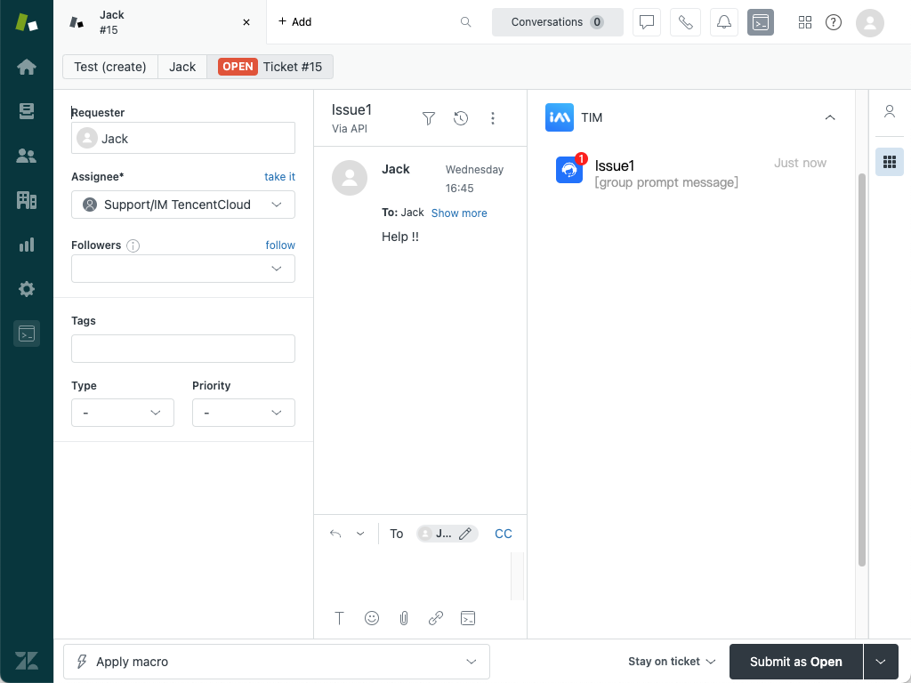Click the conversation filter funnel icon

tap(429, 118)
